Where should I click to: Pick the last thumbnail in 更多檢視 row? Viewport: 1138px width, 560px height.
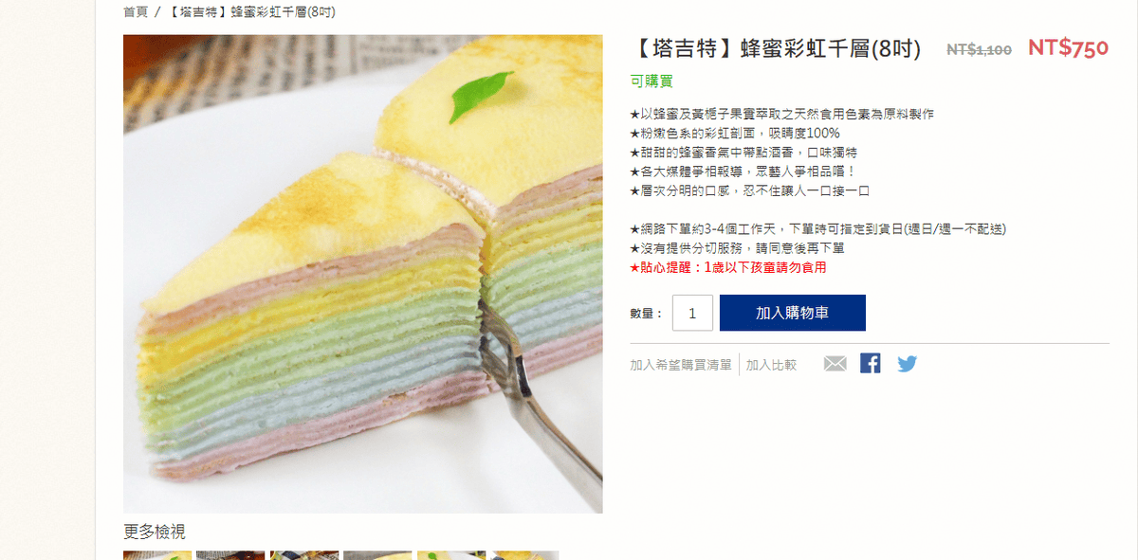[x=524, y=555]
